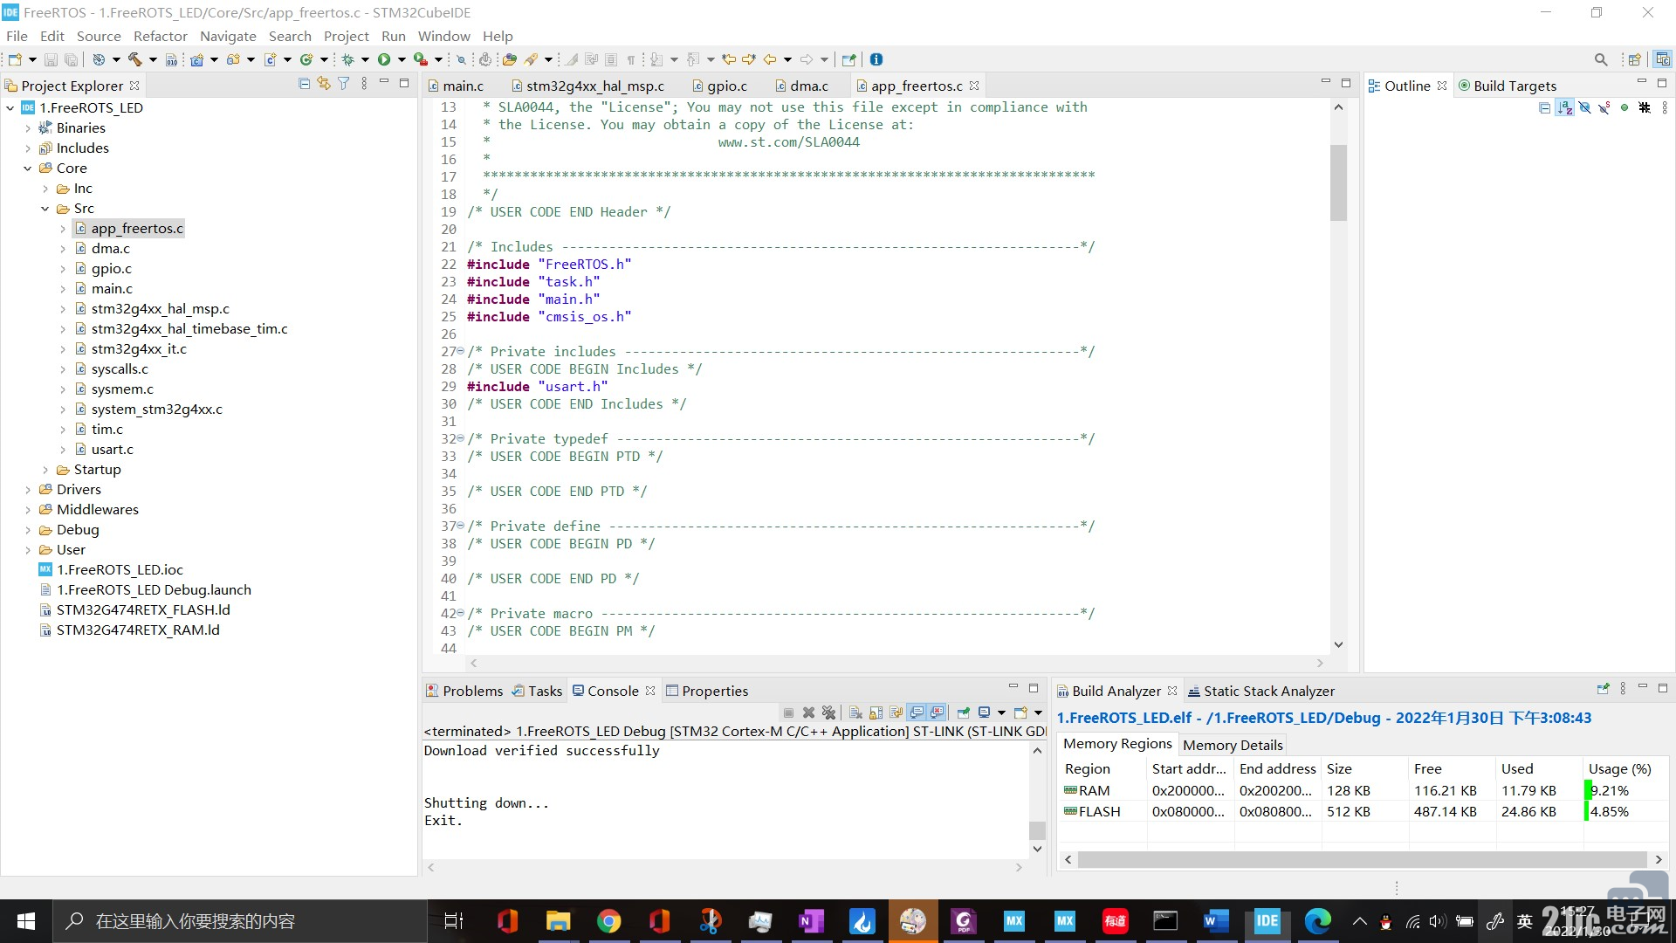Toggle show console on standard error change
Screen dimensions: 1676x943
point(937,712)
